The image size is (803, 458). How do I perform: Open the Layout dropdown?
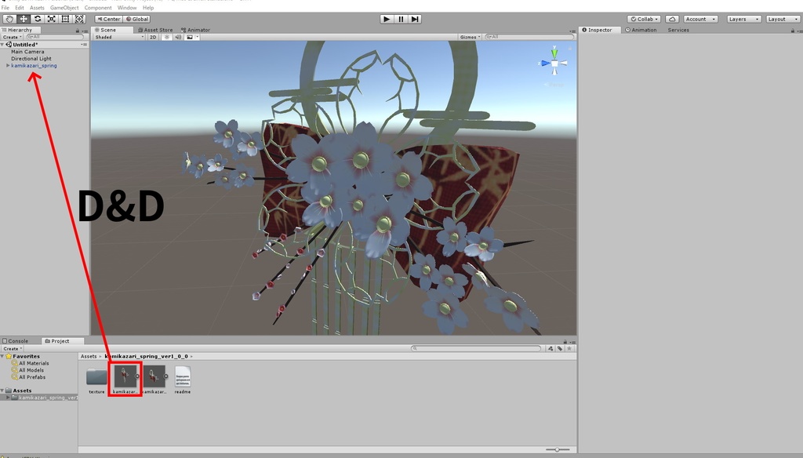click(x=783, y=19)
